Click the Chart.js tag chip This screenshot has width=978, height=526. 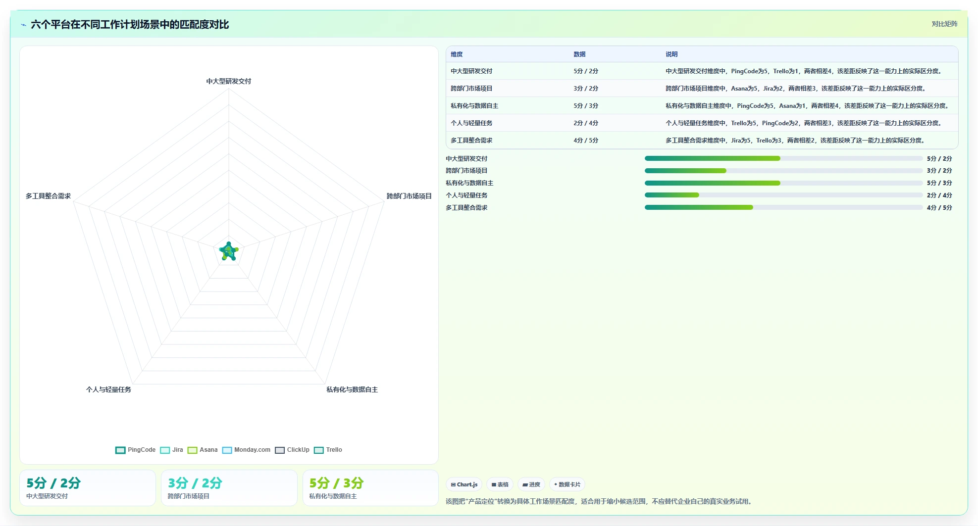tap(464, 484)
